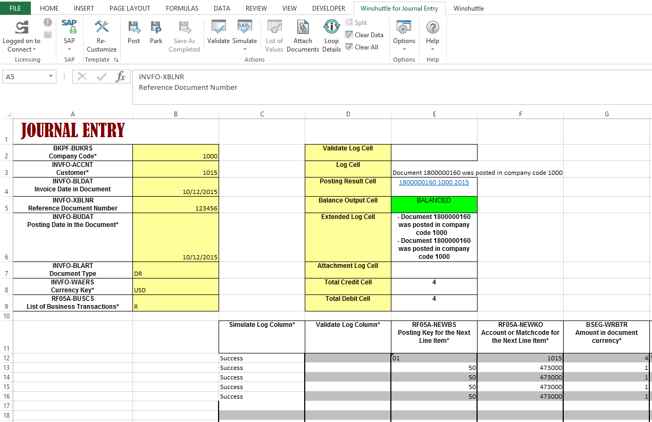Image resolution: width=652 pixels, height=422 pixels.
Task: Open the Template group dialog launcher
Action: tap(116, 60)
